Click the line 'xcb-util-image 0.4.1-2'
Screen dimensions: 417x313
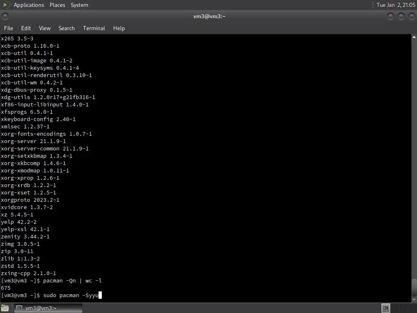(x=37, y=61)
